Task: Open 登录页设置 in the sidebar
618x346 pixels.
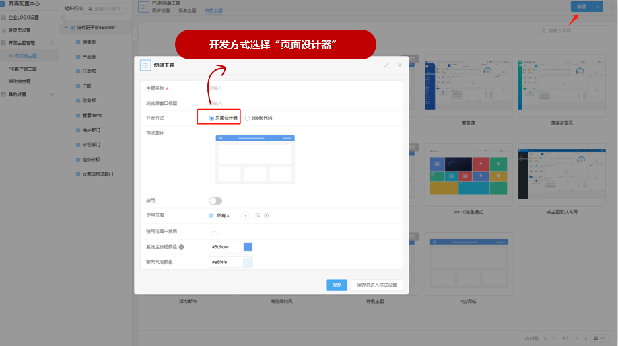Action: click(x=20, y=30)
